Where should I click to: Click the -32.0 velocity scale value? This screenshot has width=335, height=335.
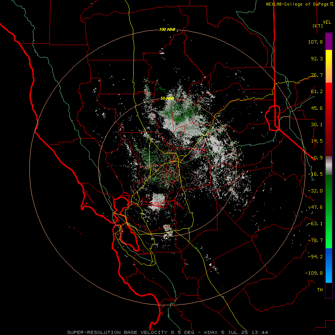coord(315,191)
